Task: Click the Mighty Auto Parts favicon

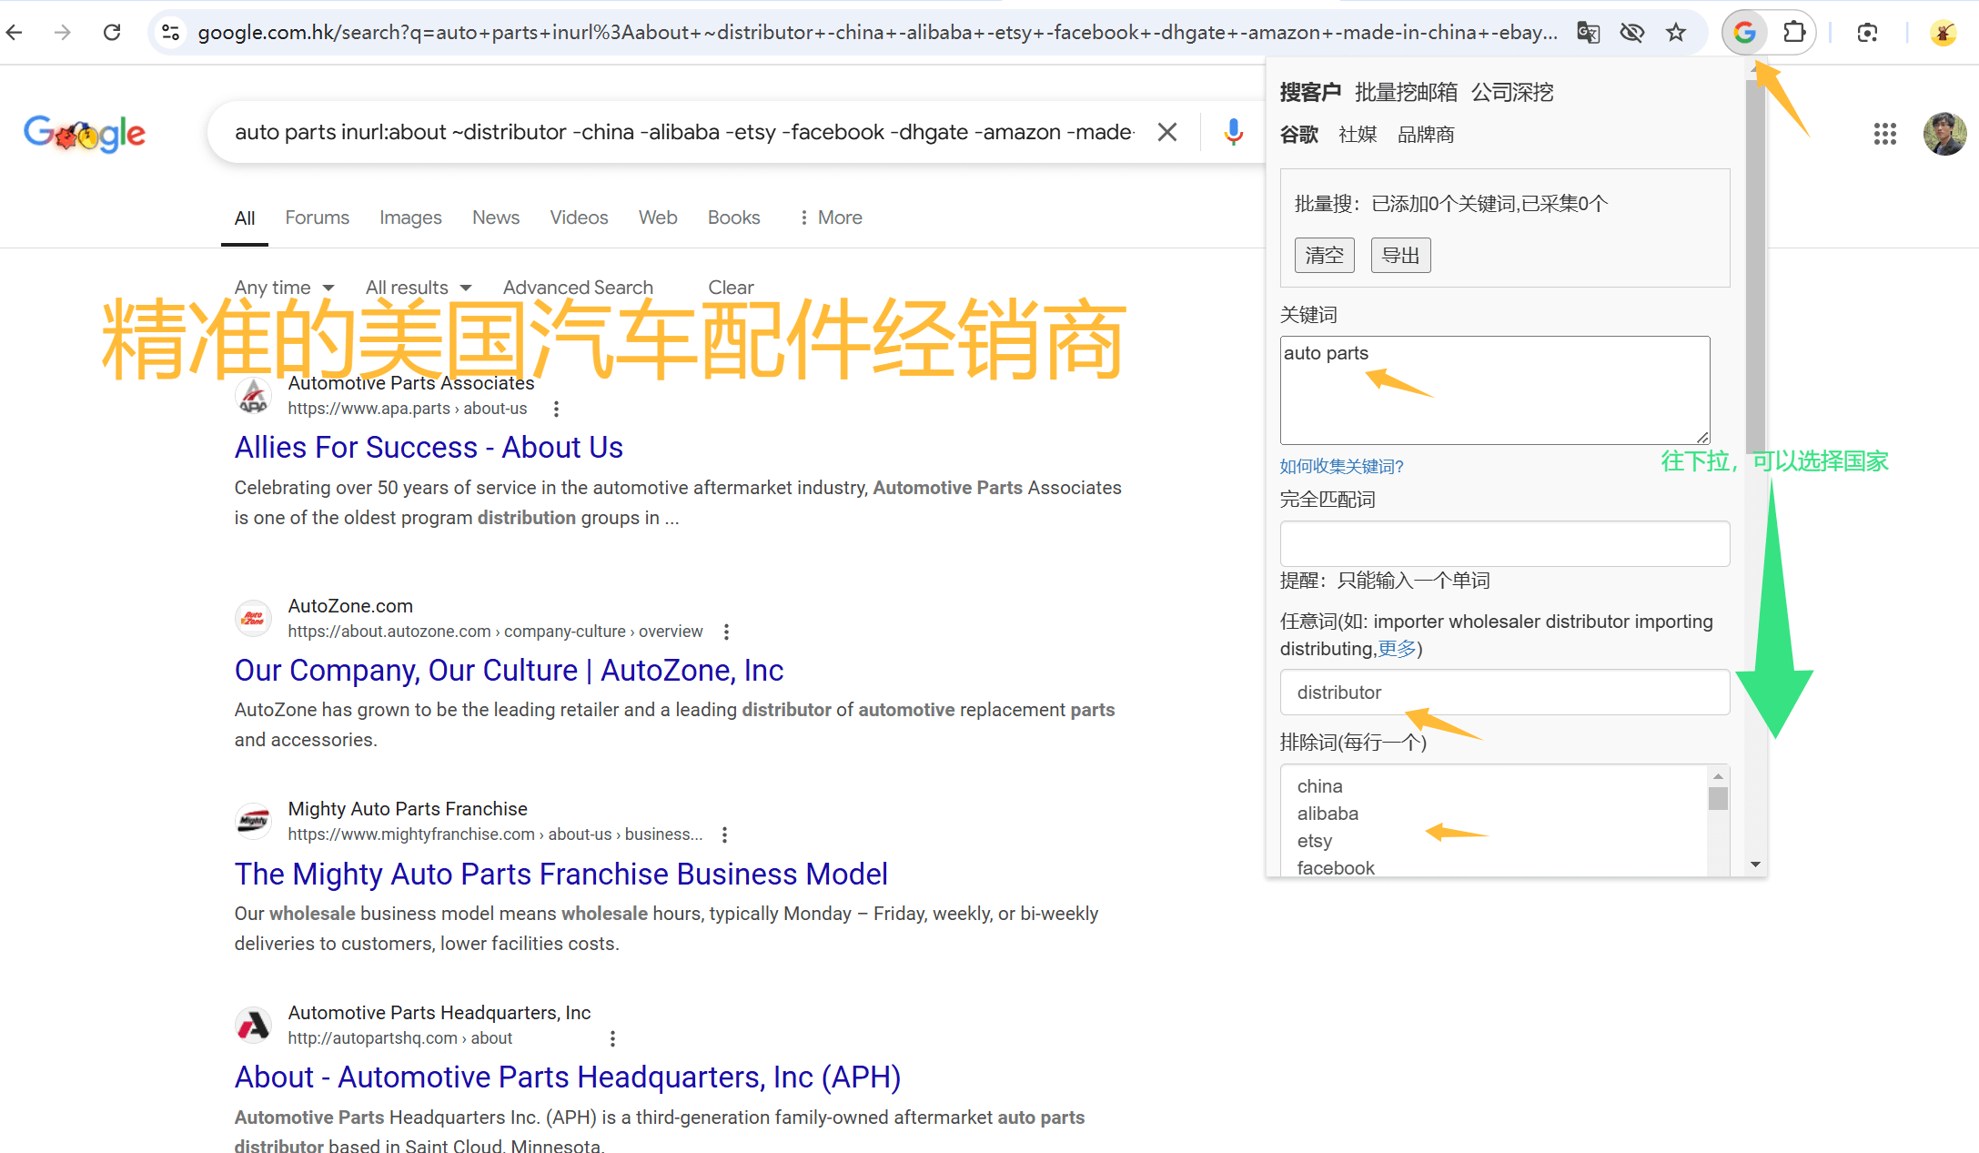Action: click(253, 821)
